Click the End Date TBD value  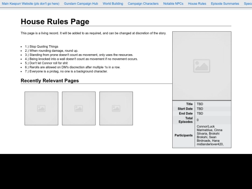(x=200, y=113)
